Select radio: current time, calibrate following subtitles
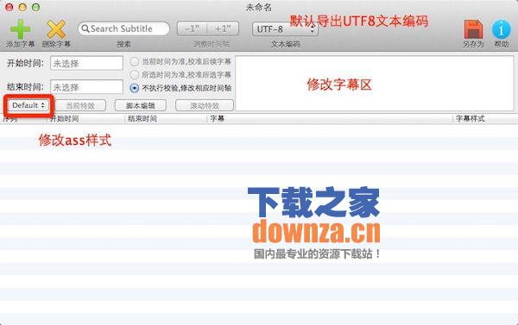This screenshot has height=325, width=518. 134,62
